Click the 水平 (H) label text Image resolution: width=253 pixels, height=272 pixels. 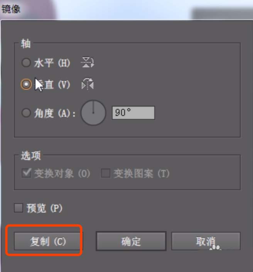coord(52,63)
